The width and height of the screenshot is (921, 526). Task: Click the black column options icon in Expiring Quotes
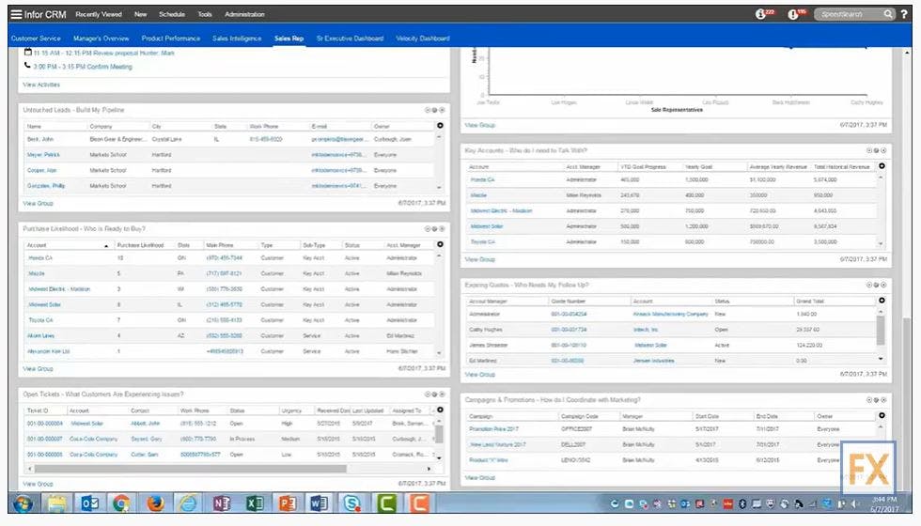(882, 301)
